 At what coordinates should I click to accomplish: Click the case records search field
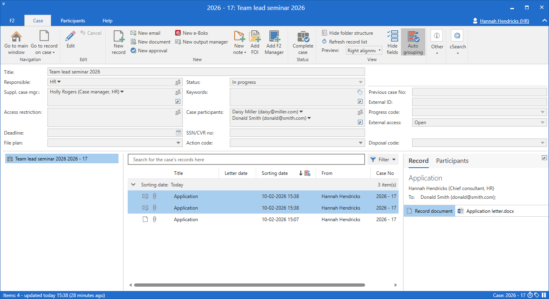point(246,160)
